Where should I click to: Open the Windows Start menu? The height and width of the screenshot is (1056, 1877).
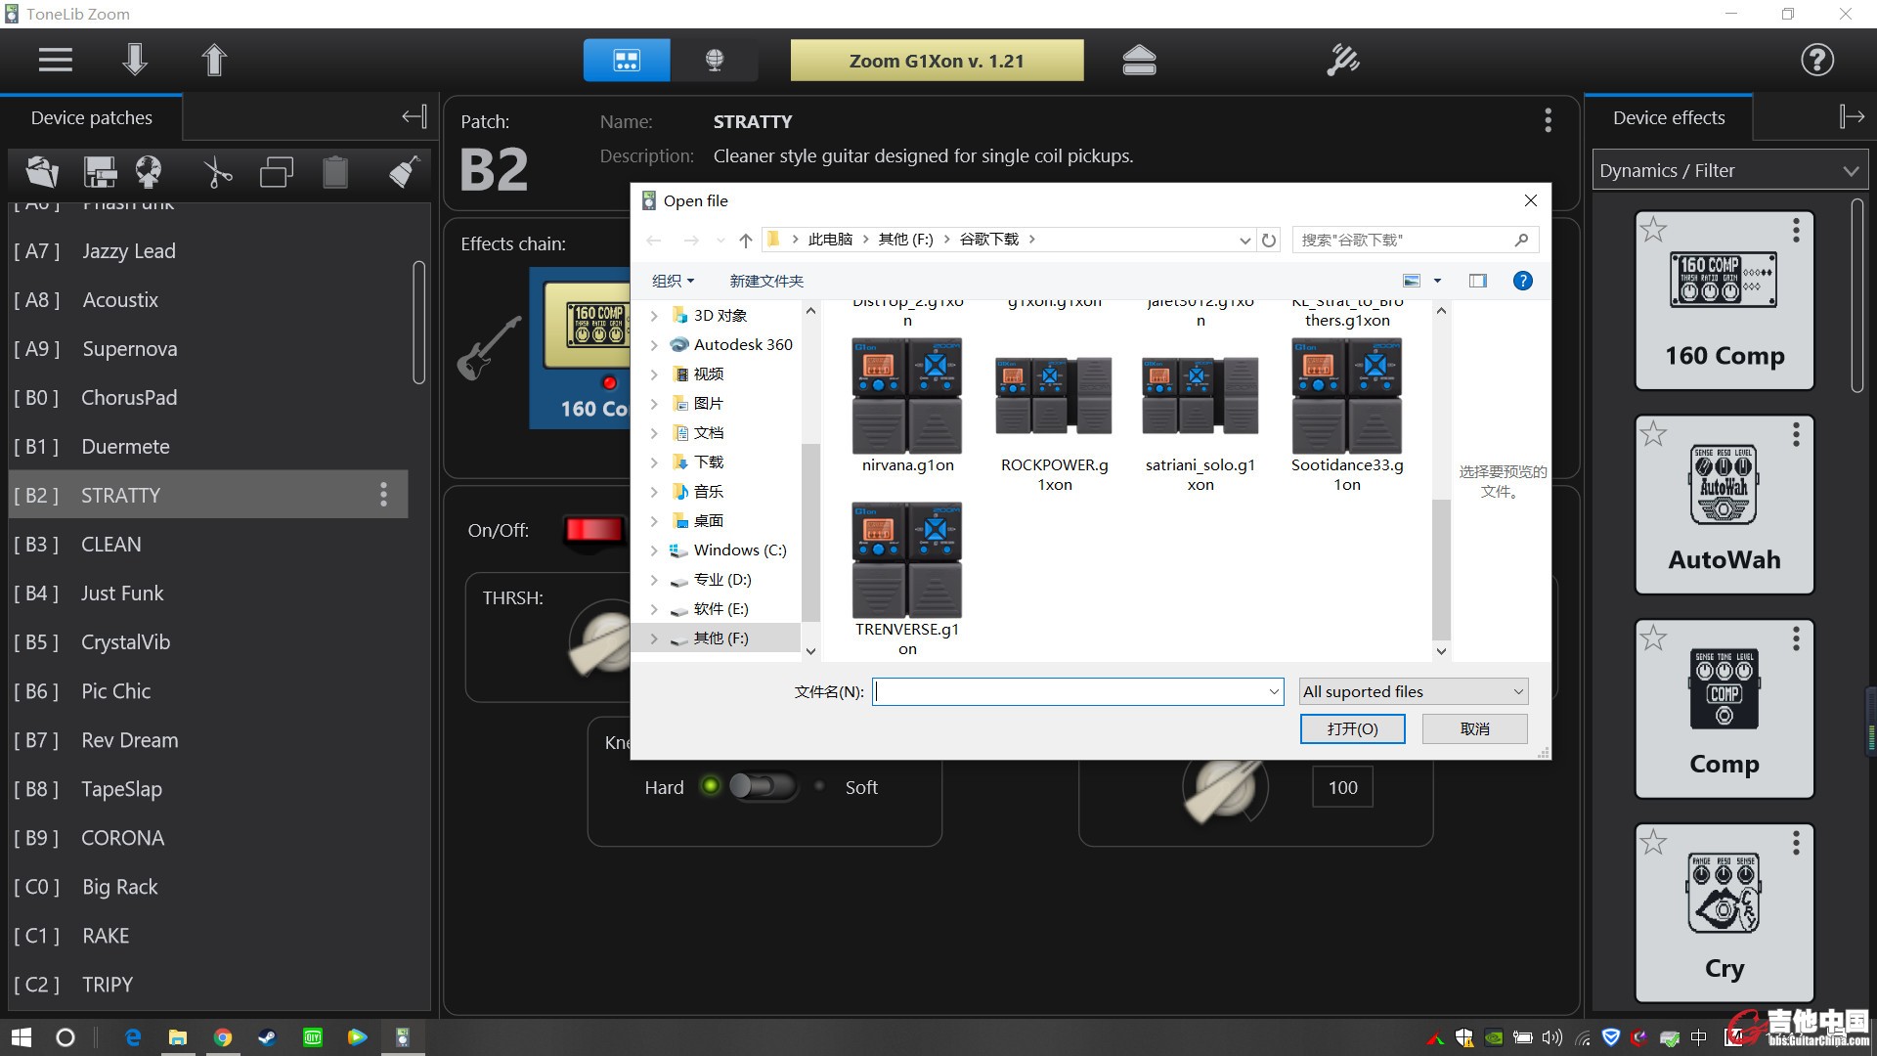click(22, 1037)
